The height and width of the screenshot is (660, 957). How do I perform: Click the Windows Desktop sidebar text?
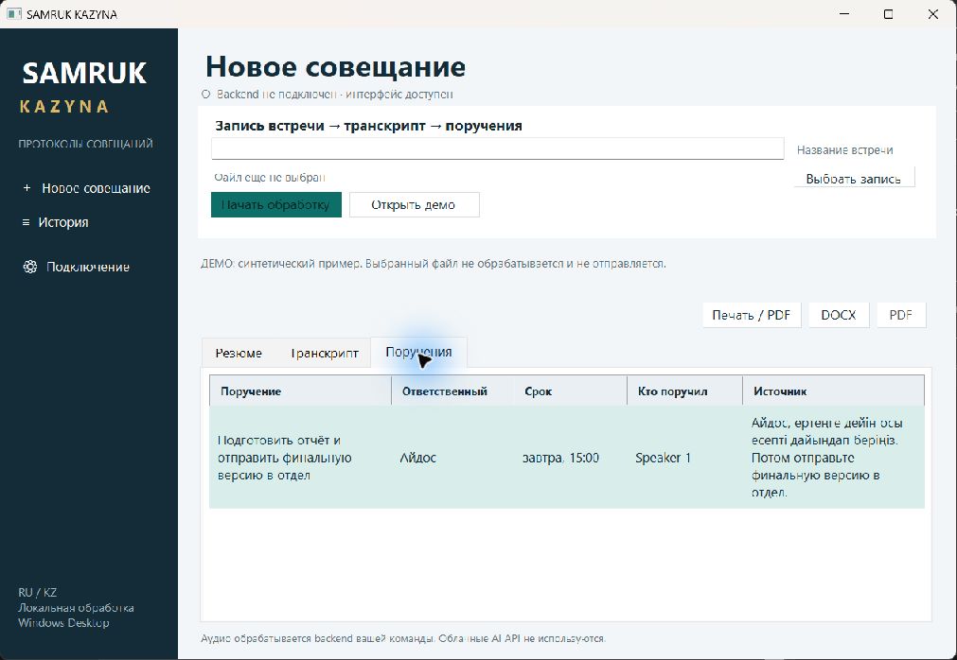tap(63, 623)
